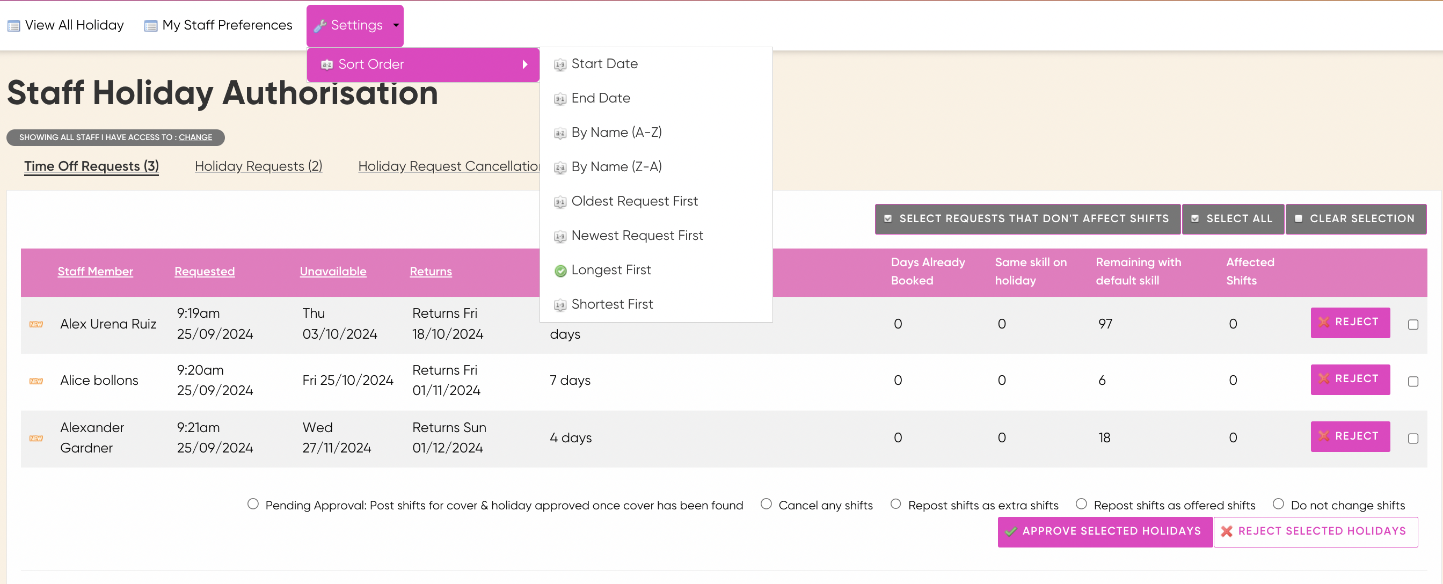Click the CHANGE link in staff filter
Viewport: 1443px width, 584px height.
pyautogui.click(x=195, y=137)
